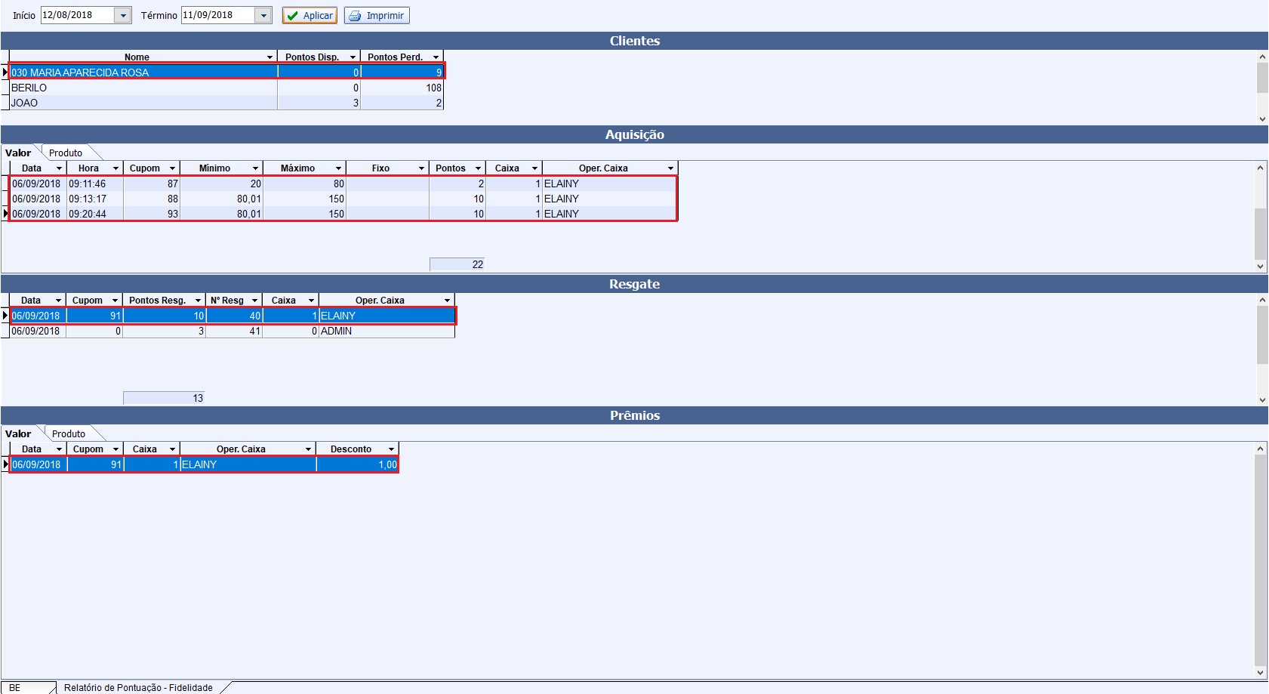Click the Aplicar button

[310, 15]
